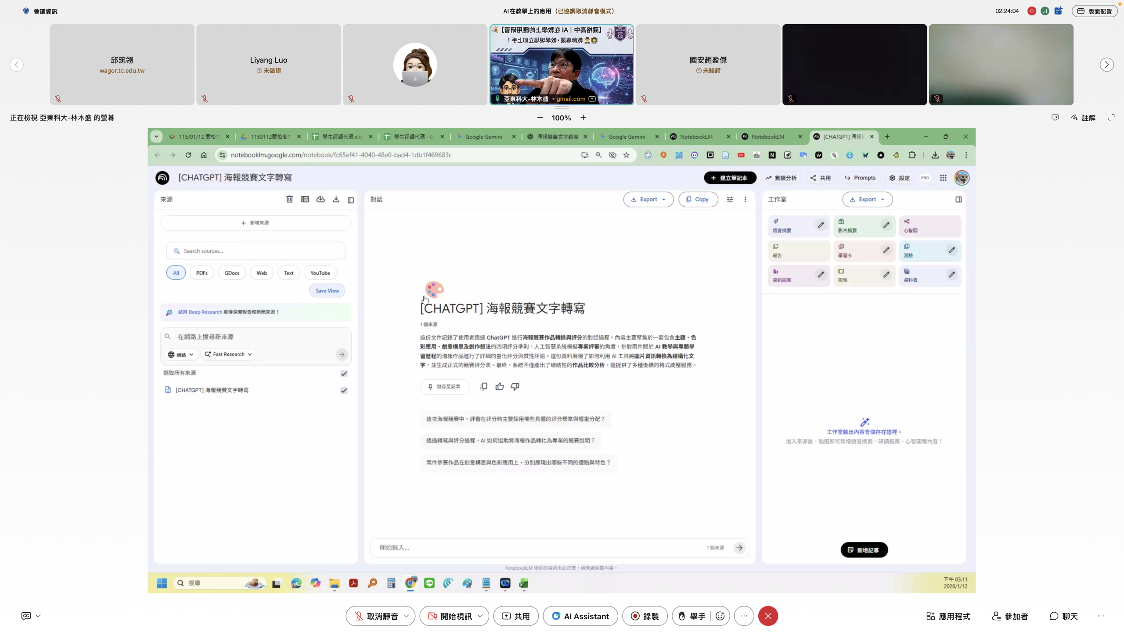The width and height of the screenshot is (1124, 632).
Task: Click the 建立筆記本 button
Action: 730,178
